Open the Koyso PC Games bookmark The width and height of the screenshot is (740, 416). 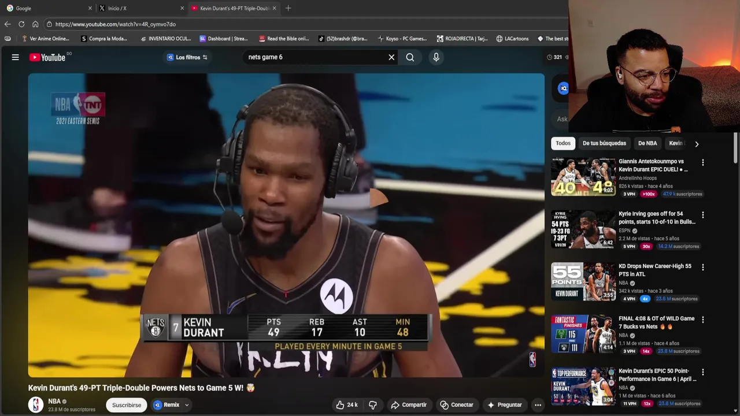pos(402,39)
